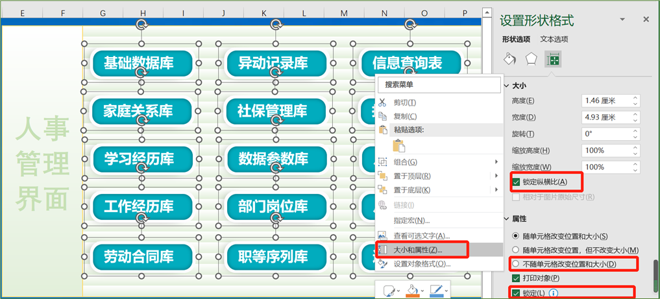The image size is (660, 299).
Task: Select 不随单元格改变位置和大小(D) radio option
Action: tap(516, 264)
